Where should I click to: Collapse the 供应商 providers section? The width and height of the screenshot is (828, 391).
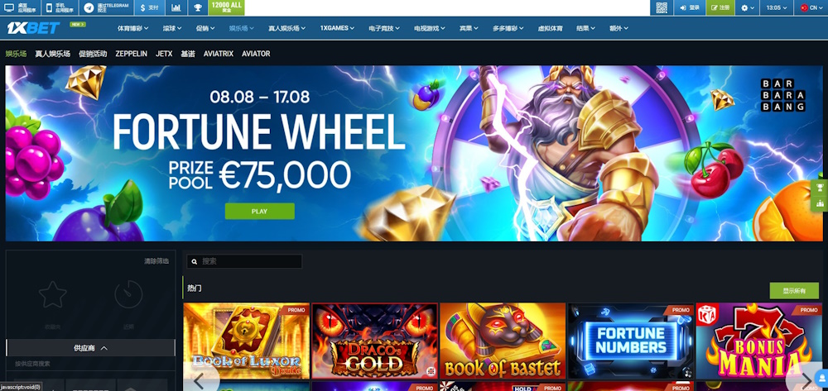coord(90,348)
